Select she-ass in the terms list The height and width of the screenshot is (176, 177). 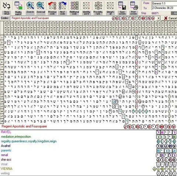[6, 160]
